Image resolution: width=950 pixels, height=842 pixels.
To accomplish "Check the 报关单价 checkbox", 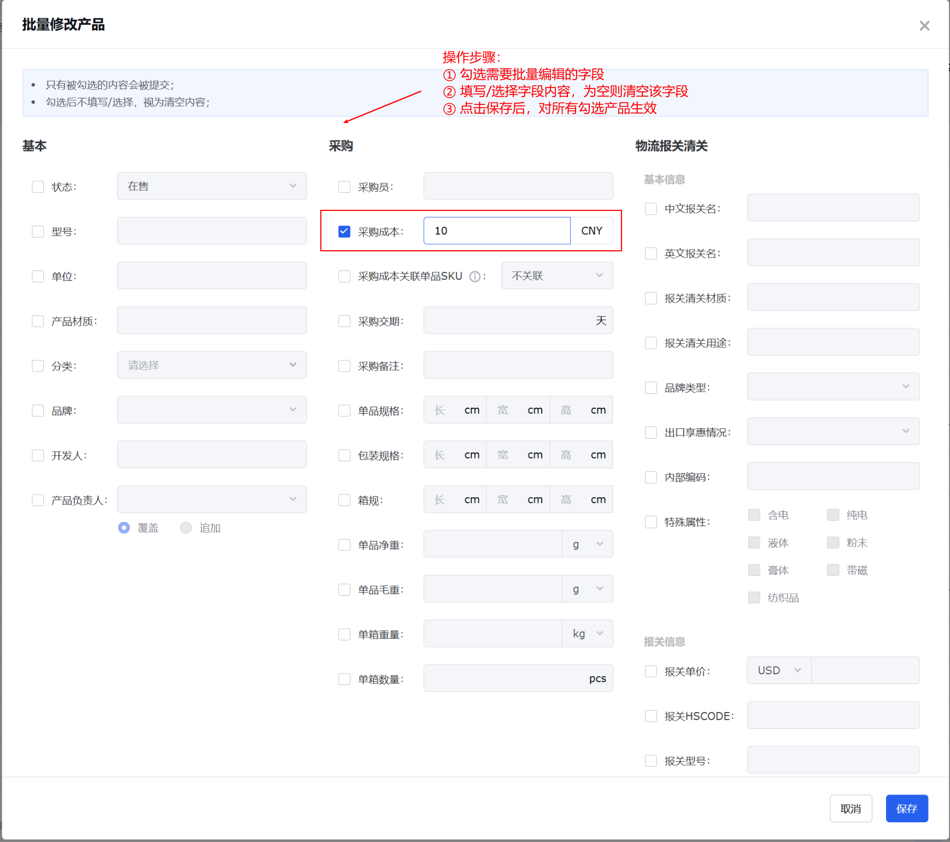I will (651, 672).
